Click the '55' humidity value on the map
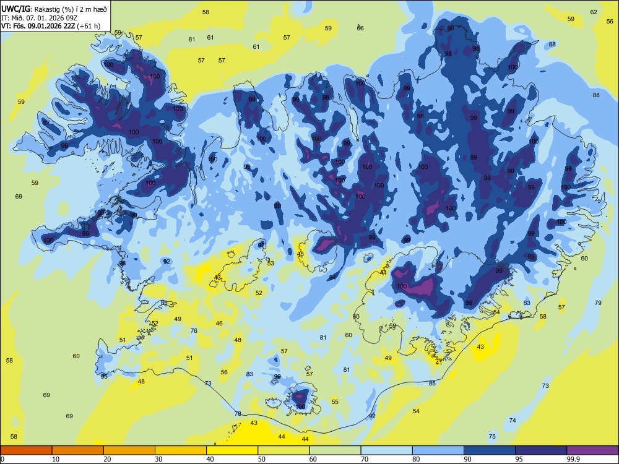The image size is (619, 464). pos(335,402)
